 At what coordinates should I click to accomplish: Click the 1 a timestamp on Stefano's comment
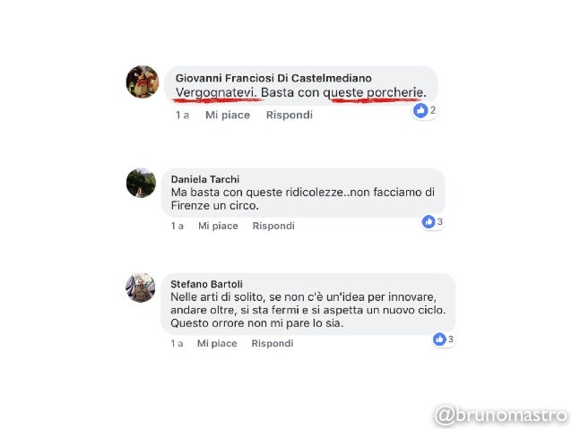point(177,343)
